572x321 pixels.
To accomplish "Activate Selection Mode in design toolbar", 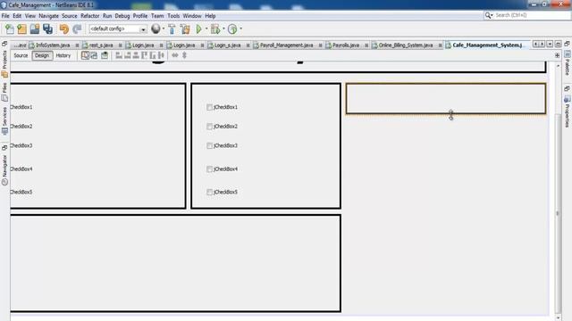I will pyautogui.click(x=86, y=55).
